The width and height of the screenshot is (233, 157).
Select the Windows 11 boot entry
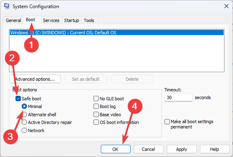coord(117,33)
